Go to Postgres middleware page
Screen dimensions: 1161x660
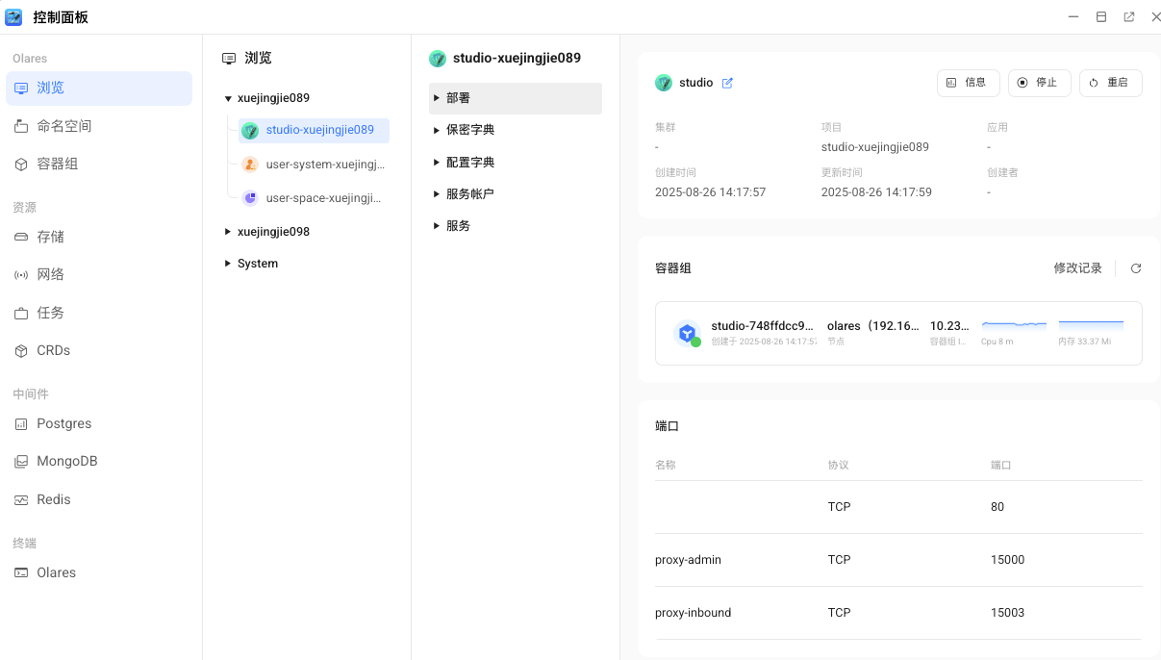[x=63, y=423]
